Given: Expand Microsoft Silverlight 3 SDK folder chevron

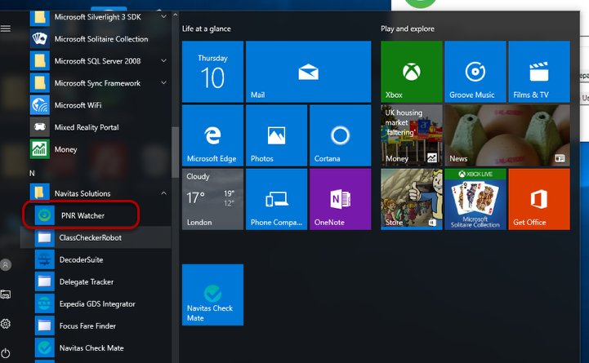Looking at the screenshot, I should (163, 17).
